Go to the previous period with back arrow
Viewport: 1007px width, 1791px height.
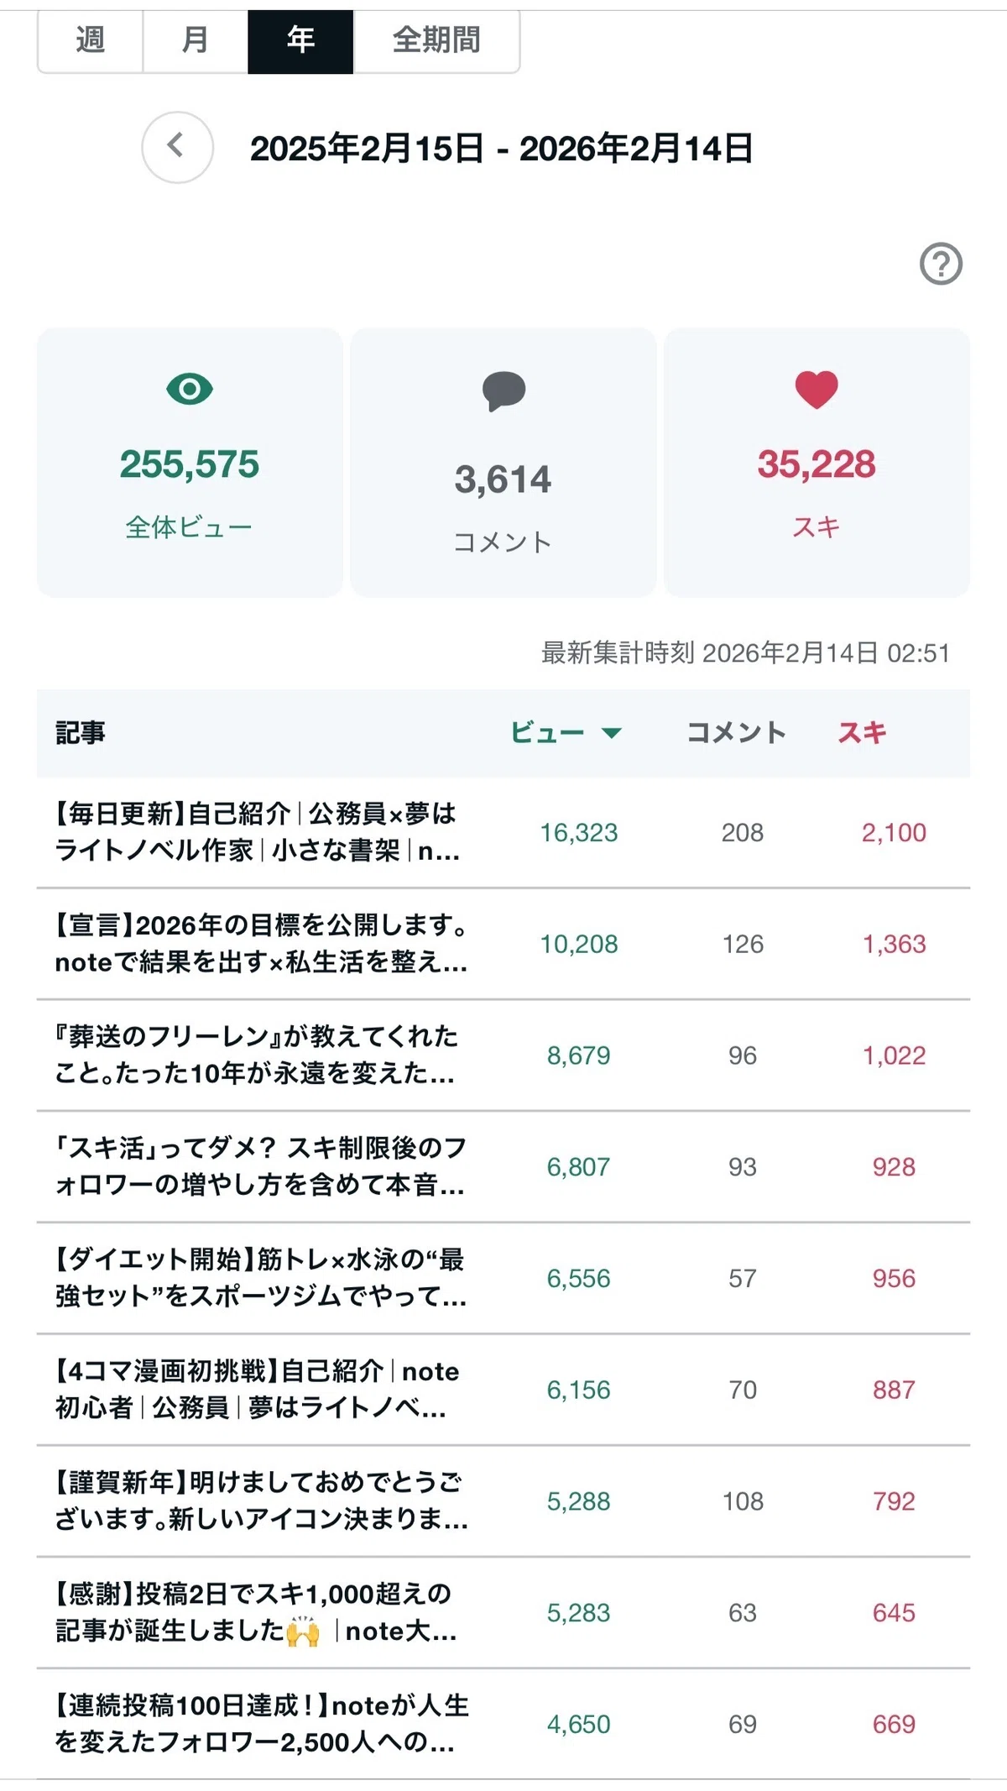pos(177,147)
